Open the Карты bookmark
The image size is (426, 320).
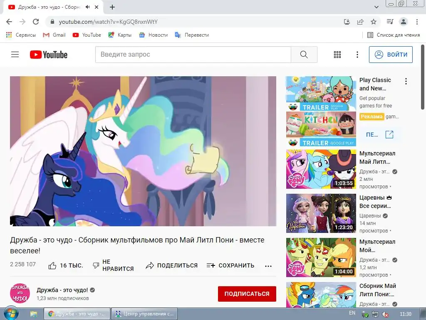(120, 35)
